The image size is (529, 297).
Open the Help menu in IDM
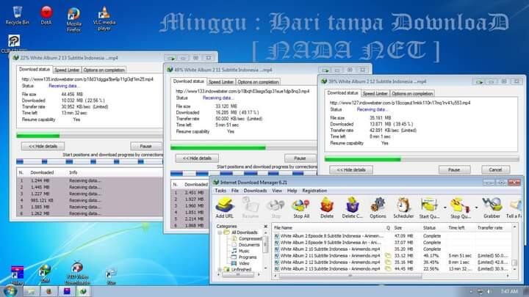pos(292,191)
